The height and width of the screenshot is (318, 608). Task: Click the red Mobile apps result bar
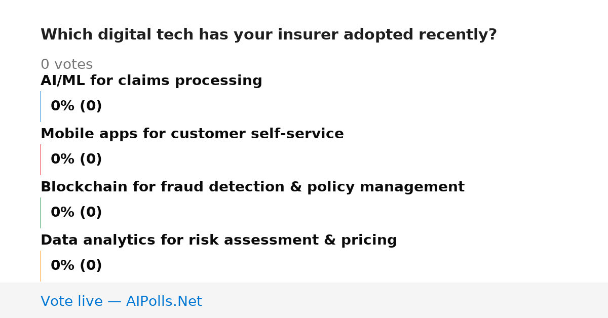click(x=41, y=160)
